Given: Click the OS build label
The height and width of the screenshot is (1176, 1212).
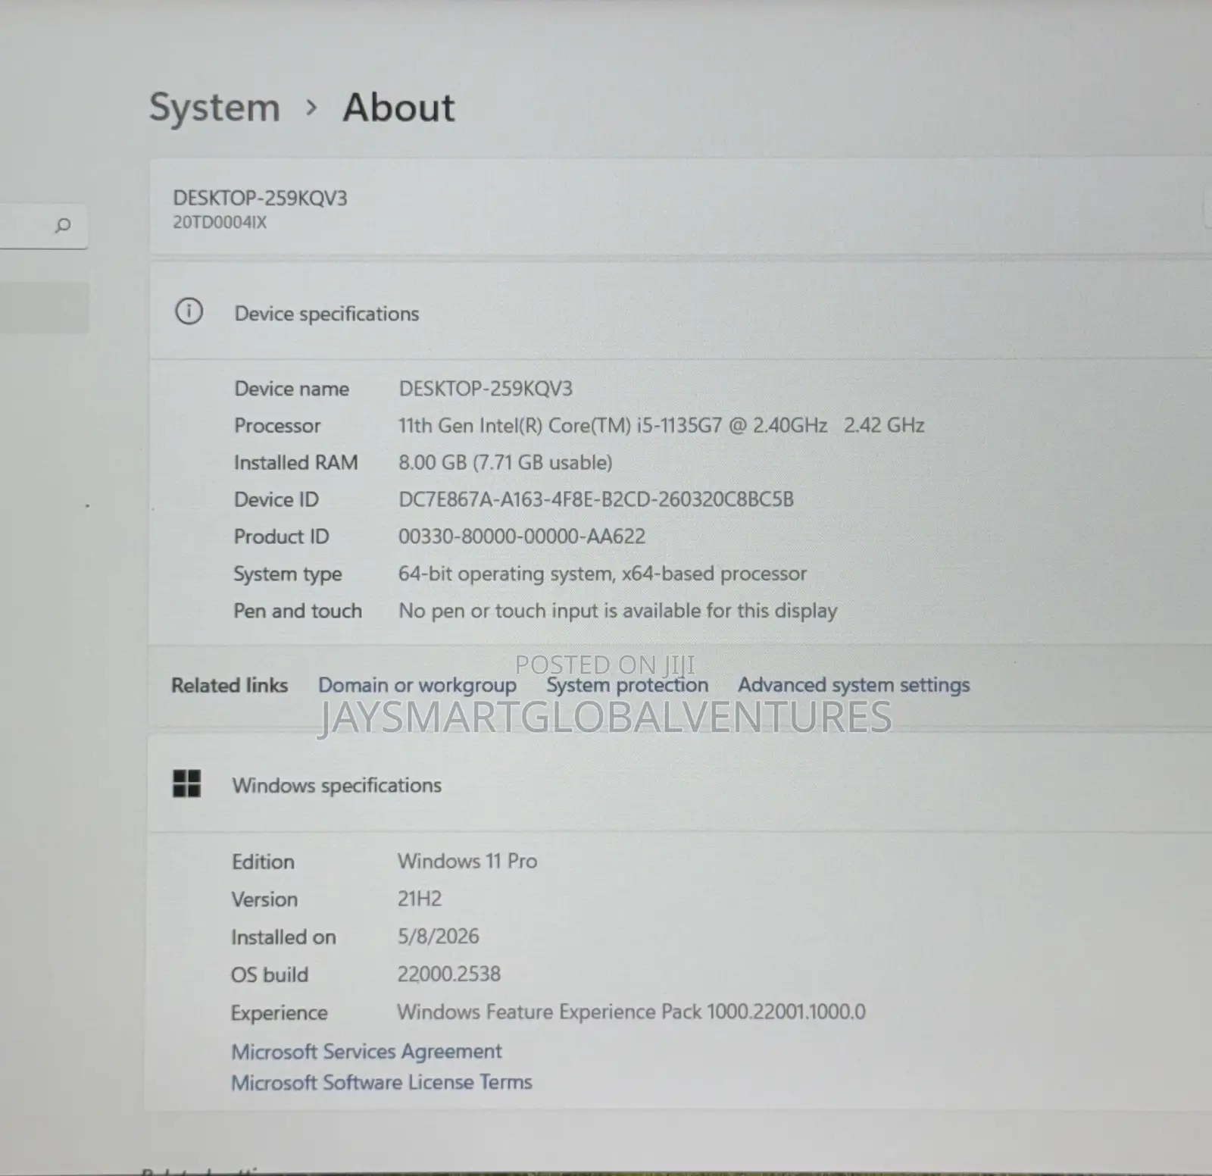Looking at the screenshot, I should point(270,974).
